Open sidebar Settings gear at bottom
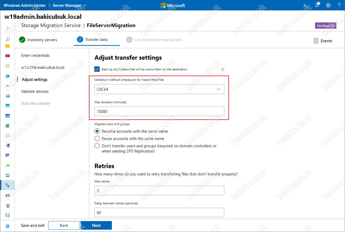 [x=8, y=226]
